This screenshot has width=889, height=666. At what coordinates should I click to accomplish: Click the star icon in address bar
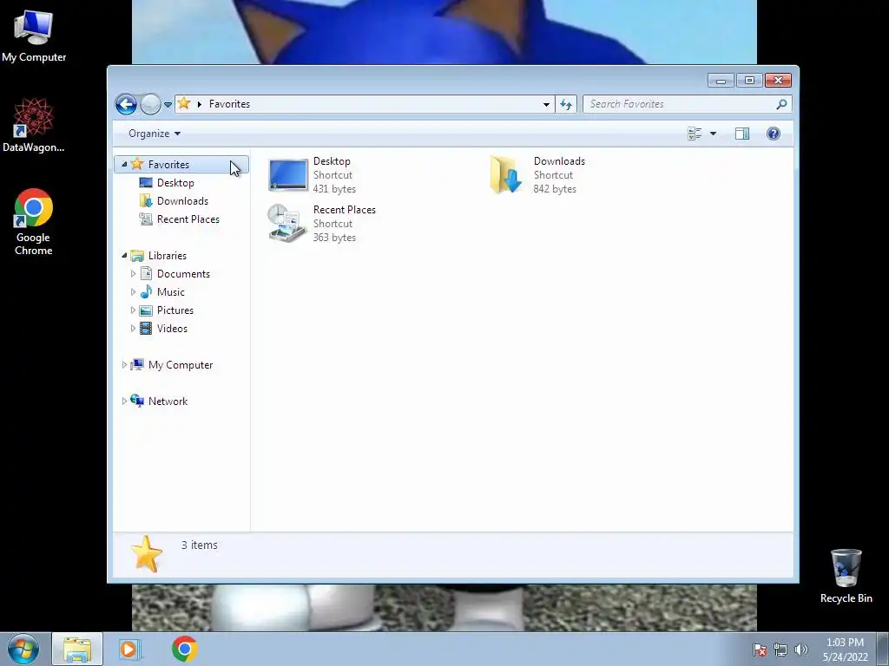tap(184, 104)
